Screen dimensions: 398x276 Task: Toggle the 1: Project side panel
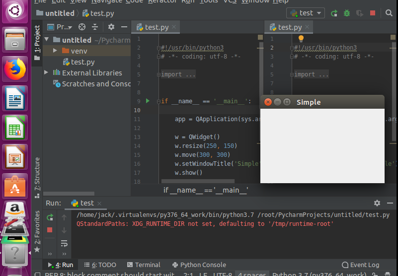37,42
